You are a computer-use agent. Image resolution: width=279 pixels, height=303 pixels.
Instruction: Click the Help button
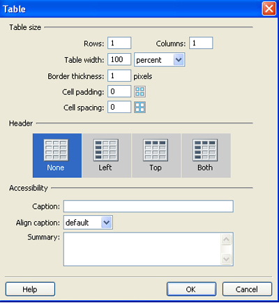(x=30, y=289)
